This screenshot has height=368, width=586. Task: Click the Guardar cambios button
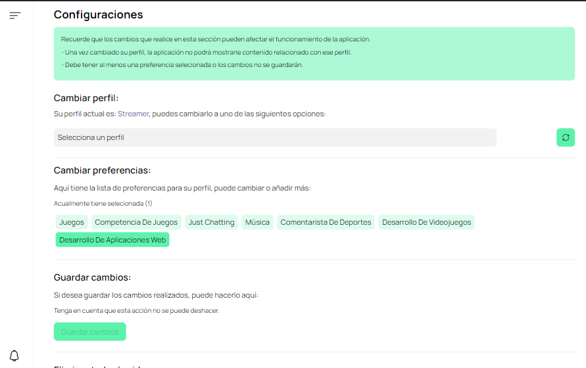89,332
